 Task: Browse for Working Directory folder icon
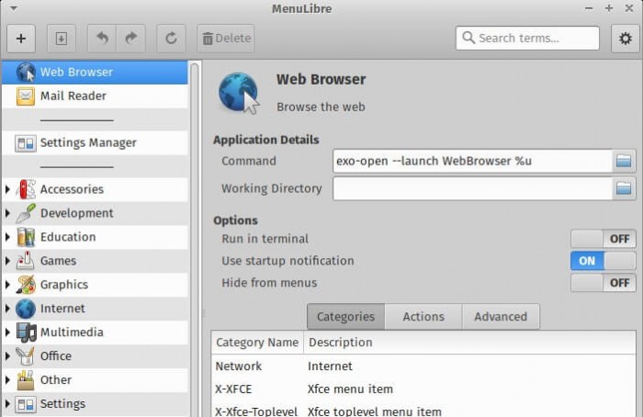[x=624, y=188]
